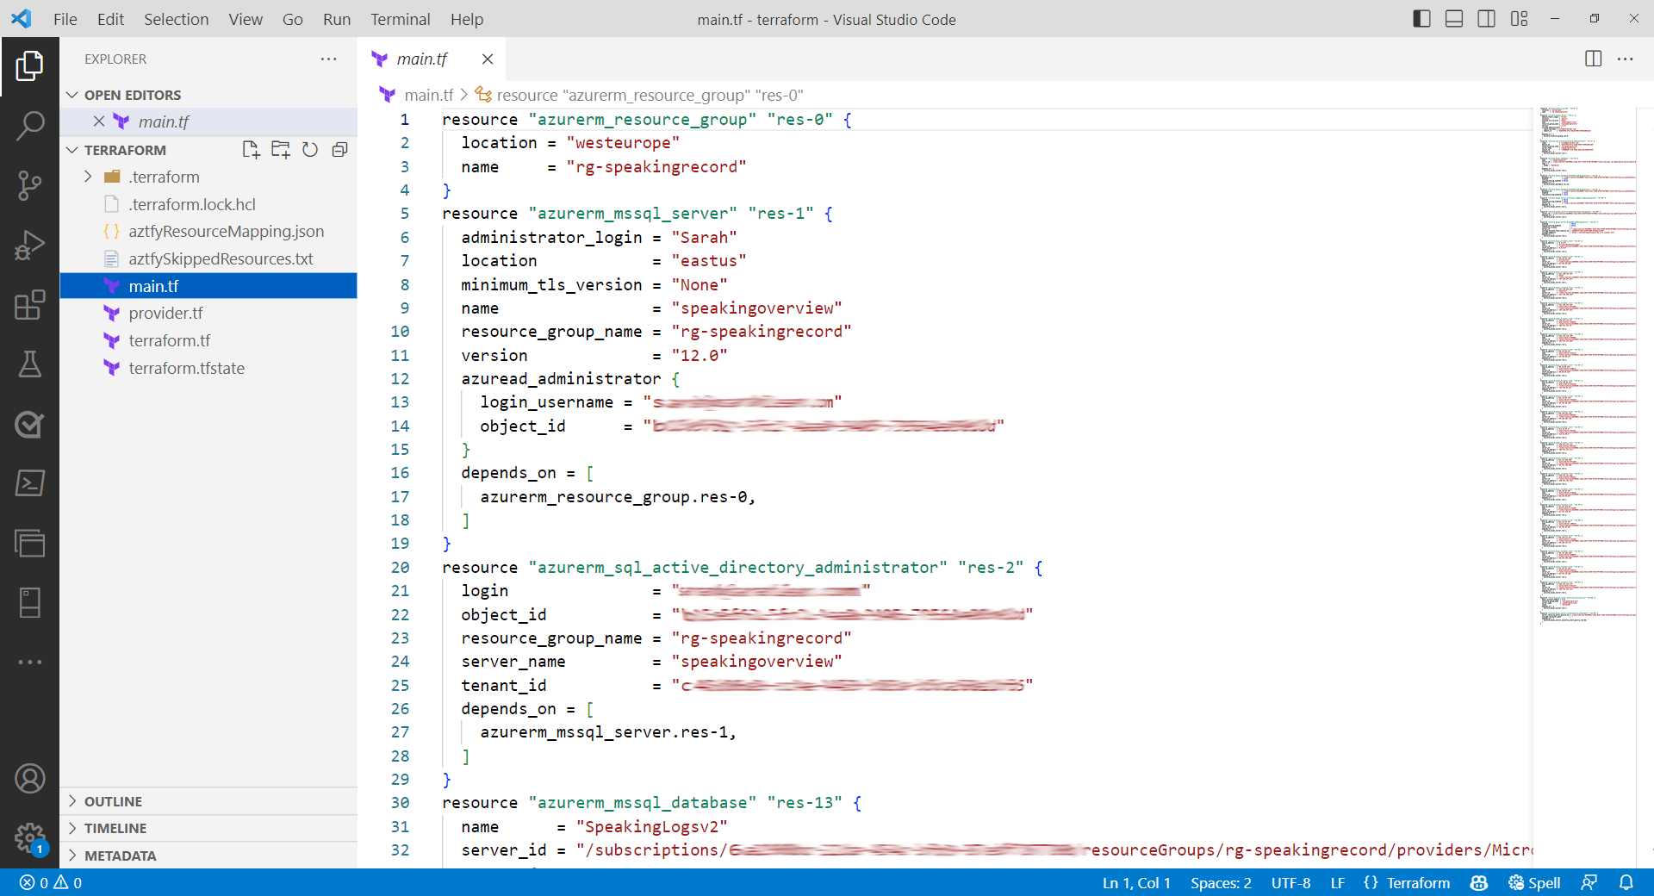Toggle the Panel visibility

point(1454,18)
